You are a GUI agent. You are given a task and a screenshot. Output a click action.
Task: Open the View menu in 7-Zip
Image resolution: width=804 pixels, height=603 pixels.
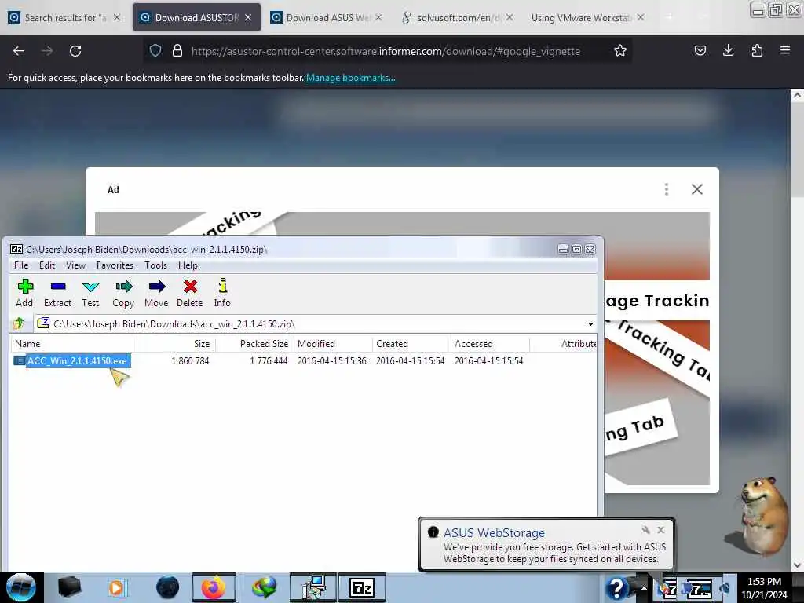point(75,265)
